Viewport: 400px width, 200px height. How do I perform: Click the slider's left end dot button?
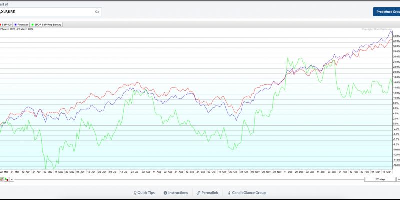[12, 179]
